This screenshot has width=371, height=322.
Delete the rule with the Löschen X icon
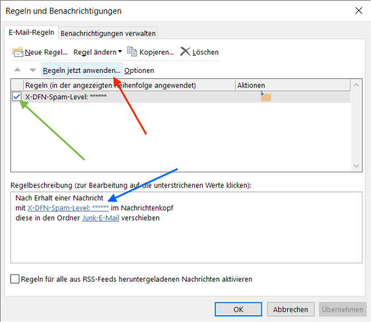[x=185, y=52]
